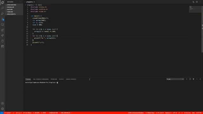Click LF end of line indicator
Viewport: 203px width, 114px height.
pyautogui.click(x=179, y=113)
